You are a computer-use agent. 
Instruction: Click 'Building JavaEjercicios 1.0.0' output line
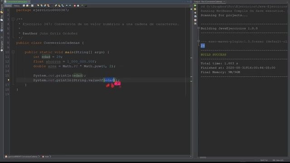[x=229, y=29]
